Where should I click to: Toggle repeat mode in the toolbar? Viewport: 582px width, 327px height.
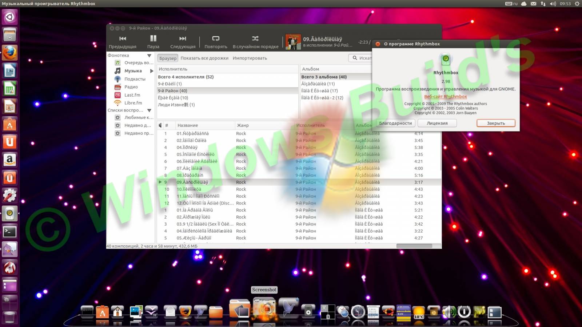pos(216,42)
